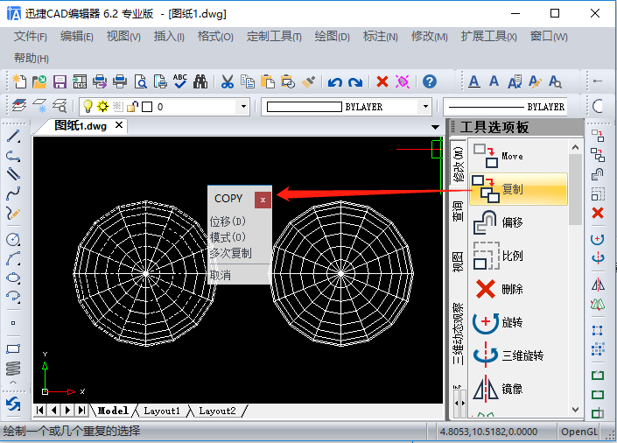Select the Ellipse drawing tool
617x443 pixels.
pyautogui.click(x=13, y=278)
